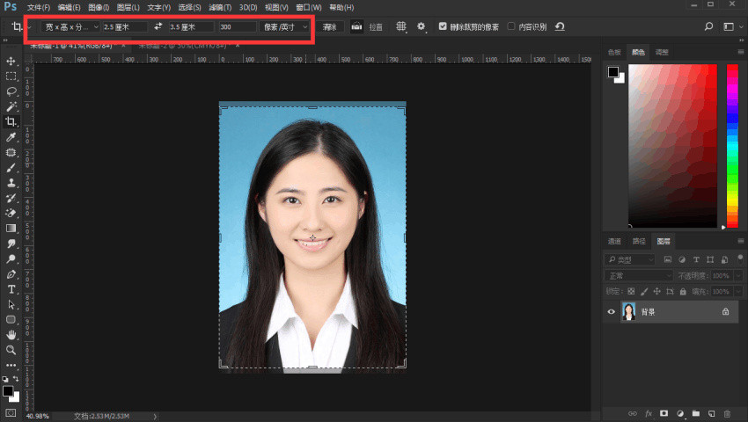
Task: Select the Move tool
Action: [11, 61]
